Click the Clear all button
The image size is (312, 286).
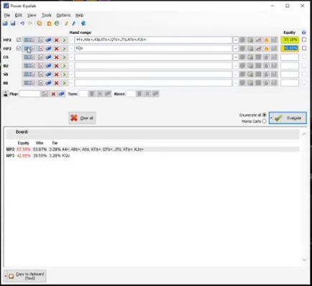(x=82, y=118)
